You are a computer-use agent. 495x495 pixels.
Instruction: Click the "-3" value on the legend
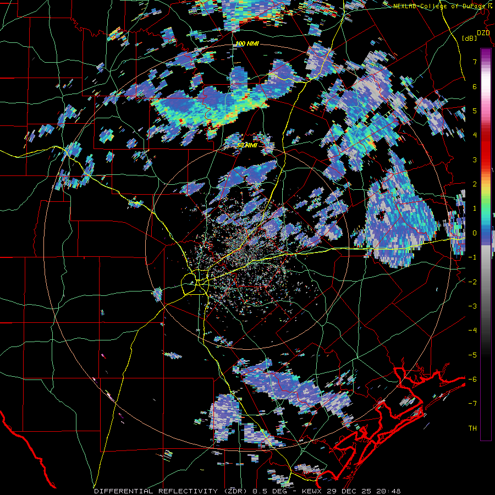[472, 306]
